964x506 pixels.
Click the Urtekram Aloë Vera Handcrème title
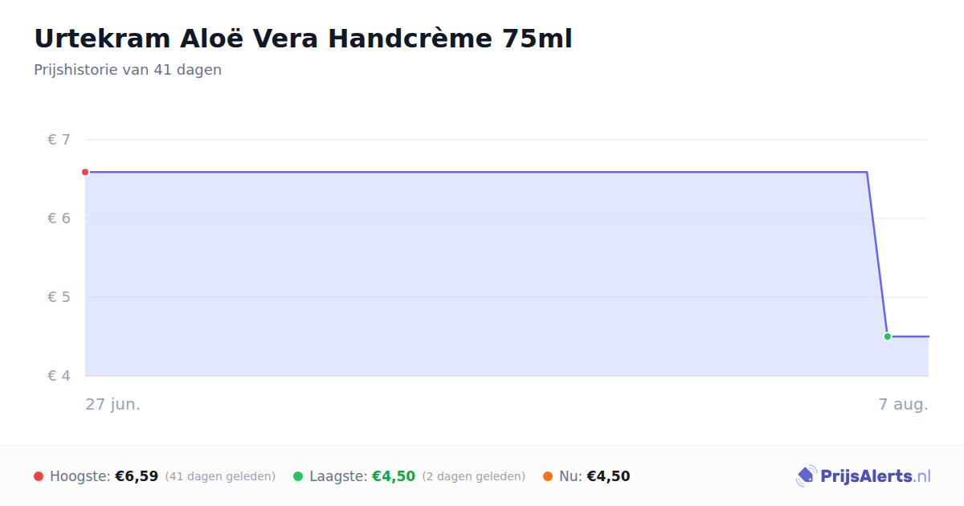(x=303, y=39)
